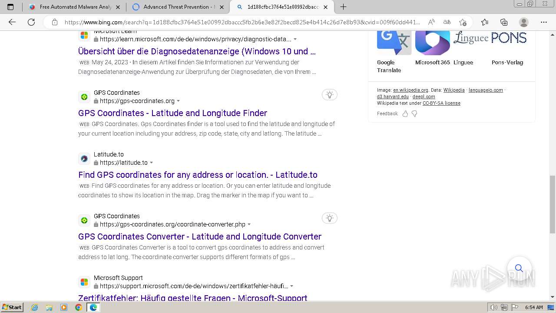Screen dimensions: 556x313
Task: Open Chrome from taskbar
Action: [78, 307]
